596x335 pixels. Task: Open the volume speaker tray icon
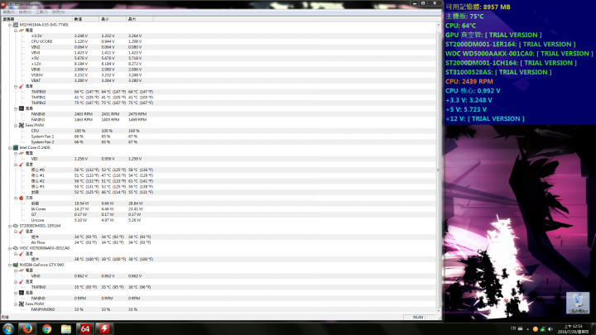[550, 329]
